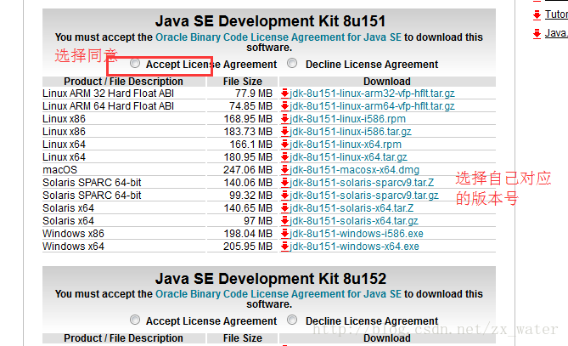568x346 pixels.
Task: Click download arrow icon beside linux-arm64 file
Action: [x=284, y=106]
